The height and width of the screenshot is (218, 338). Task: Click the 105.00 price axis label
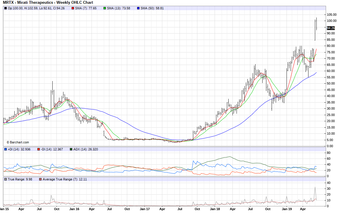[x=332, y=15]
